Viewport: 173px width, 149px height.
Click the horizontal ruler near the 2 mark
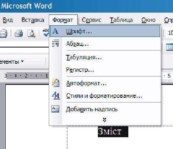[26, 76]
